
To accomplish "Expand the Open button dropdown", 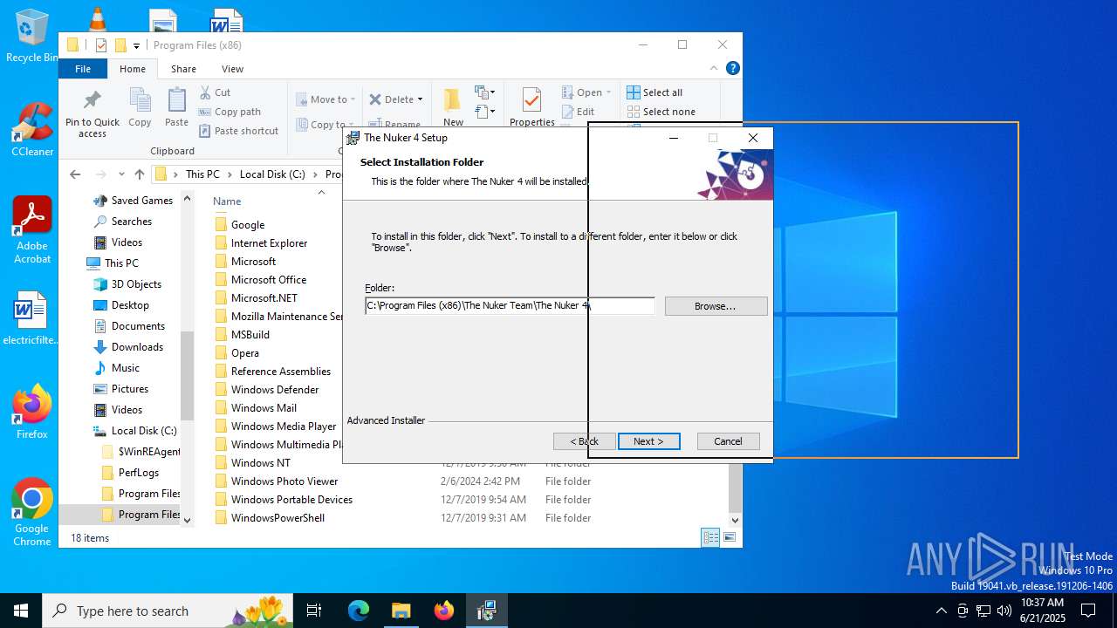I will click(x=608, y=92).
